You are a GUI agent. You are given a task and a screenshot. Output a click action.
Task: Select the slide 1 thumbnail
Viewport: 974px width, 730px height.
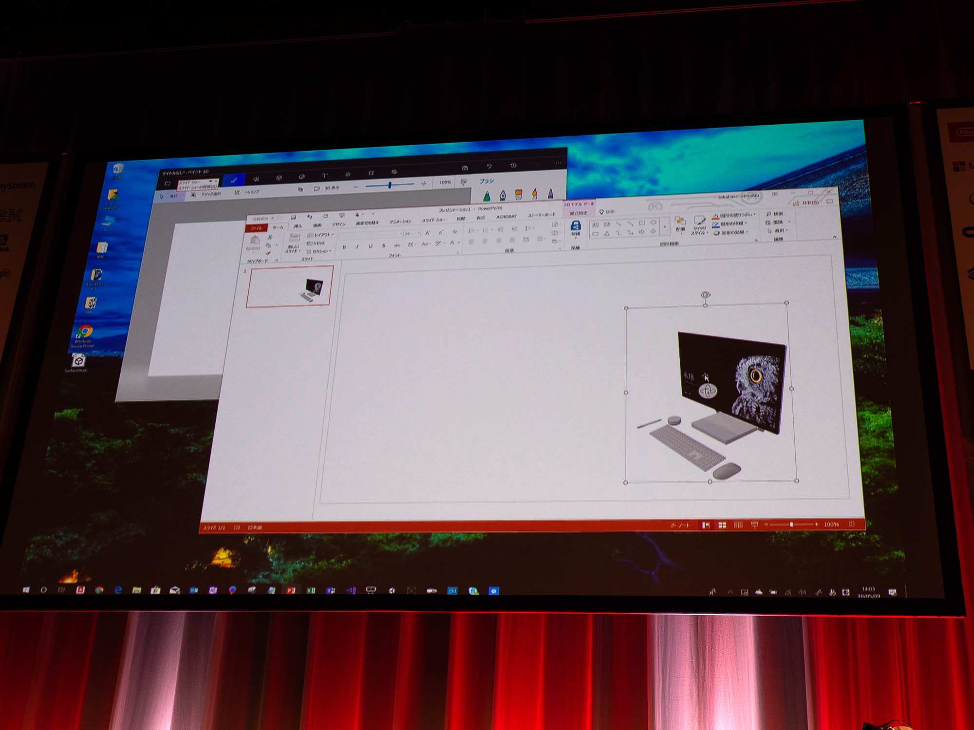[290, 286]
